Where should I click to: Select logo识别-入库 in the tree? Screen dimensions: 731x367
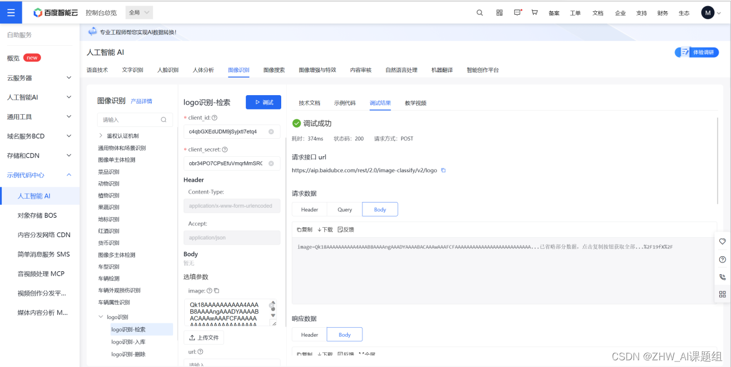[128, 342]
